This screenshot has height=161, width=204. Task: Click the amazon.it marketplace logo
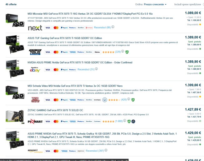(x=35, y=151)
